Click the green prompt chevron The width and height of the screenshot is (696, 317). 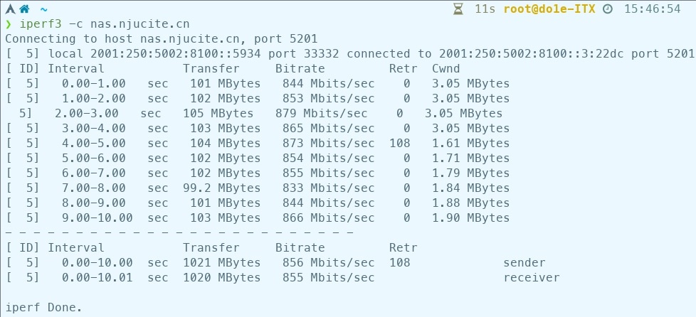coord(8,23)
